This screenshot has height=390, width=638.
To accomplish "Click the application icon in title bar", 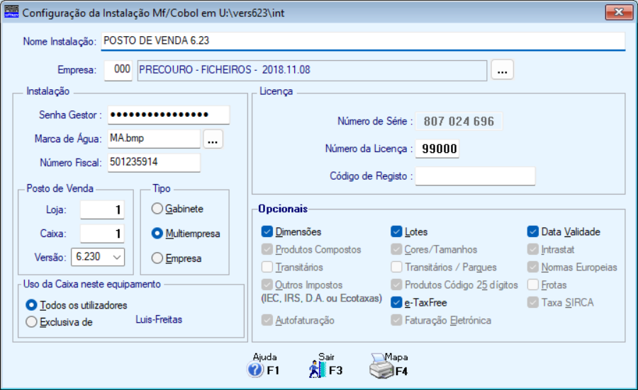I will pos(11,12).
